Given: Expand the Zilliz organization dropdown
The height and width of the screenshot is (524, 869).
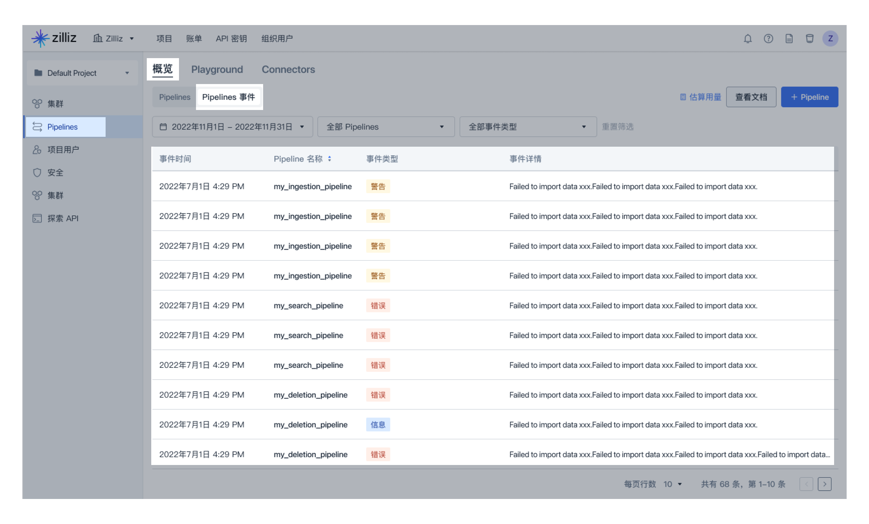Looking at the screenshot, I should (132, 38).
